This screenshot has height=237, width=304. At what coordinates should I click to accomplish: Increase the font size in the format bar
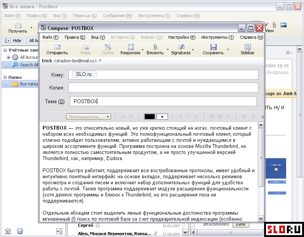pos(131,117)
